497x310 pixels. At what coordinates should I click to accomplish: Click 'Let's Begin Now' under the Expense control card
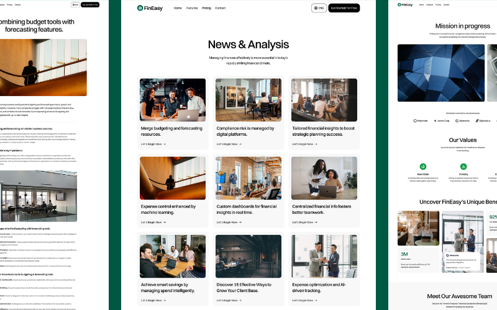coord(151,222)
